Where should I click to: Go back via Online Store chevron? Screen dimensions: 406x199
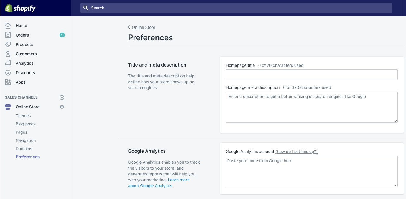[x=129, y=27]
